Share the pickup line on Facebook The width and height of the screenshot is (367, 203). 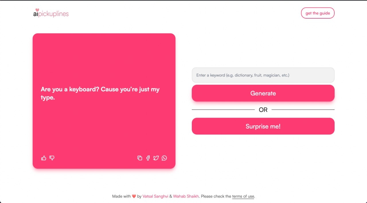(x=148, y=158)
